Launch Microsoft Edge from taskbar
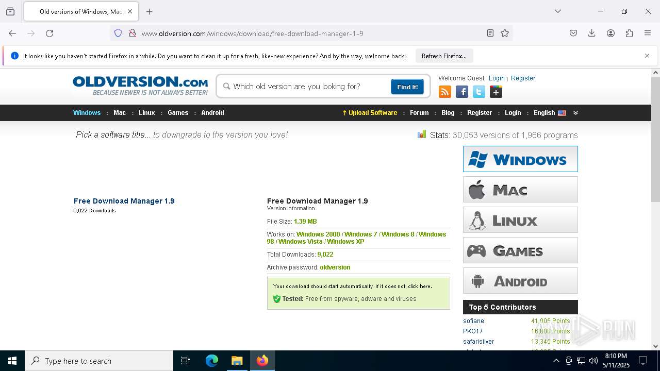Image resolution: width=660 pixels, height=371 pixels. (212, 361)
